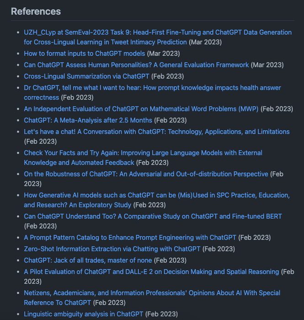304x320 pixels.
Task: Click 'On the Robustness of ChatGPT' link
Action: (x=146, y=174)
